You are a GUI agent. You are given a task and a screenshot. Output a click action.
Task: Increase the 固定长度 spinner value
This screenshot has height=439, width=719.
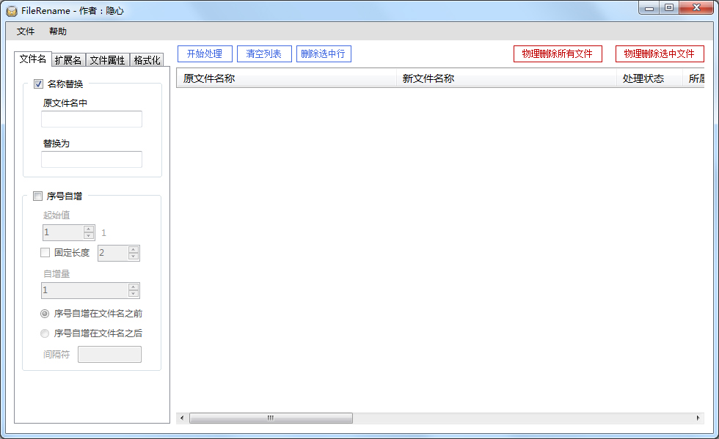click(x=134, y=249)
